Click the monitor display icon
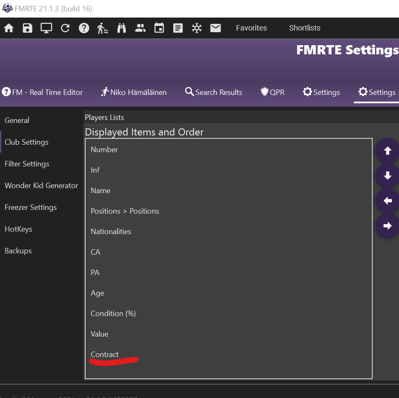Screen dimensions: 399x398 click(x=46, y=28)
